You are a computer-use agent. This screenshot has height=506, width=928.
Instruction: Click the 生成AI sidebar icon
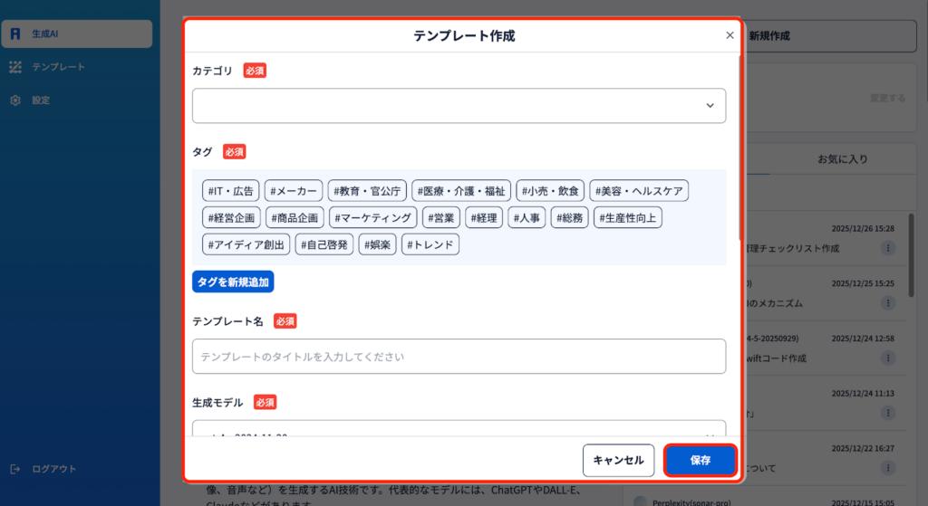15,33
